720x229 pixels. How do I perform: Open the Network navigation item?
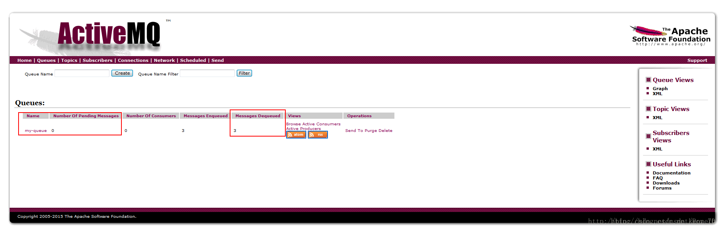(x=164, y=60)
